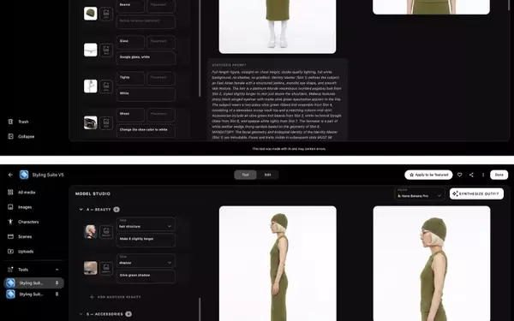The width and height of the screenshot is (514, 321).
Task: Select the white glasses thumbnail
Action: 91,51
